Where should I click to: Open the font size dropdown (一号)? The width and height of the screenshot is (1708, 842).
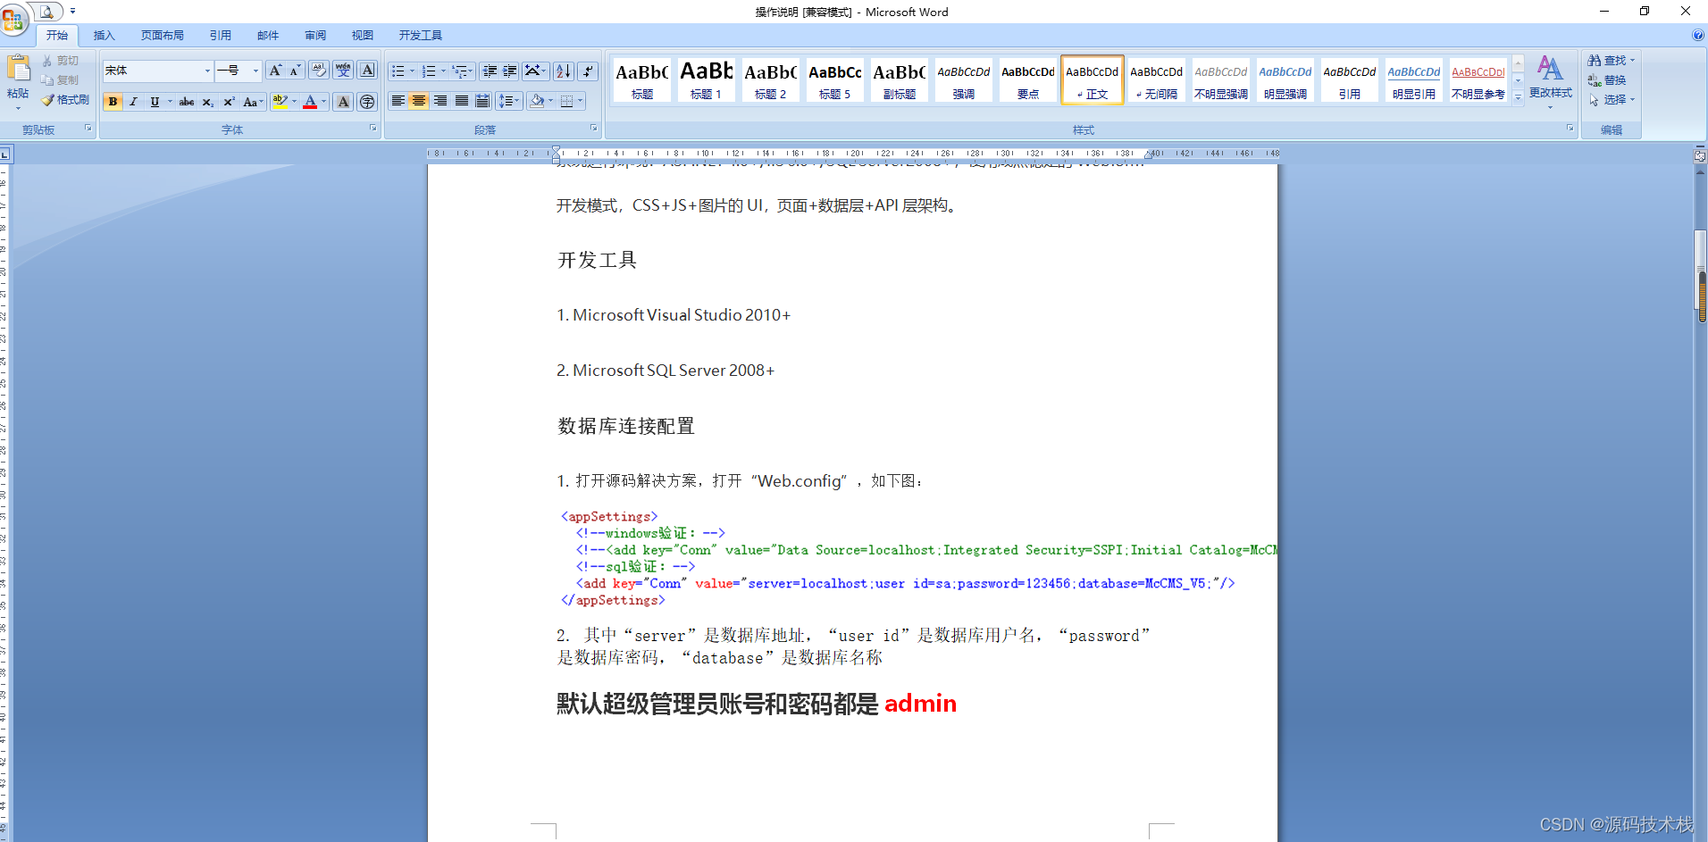[255, 71]
